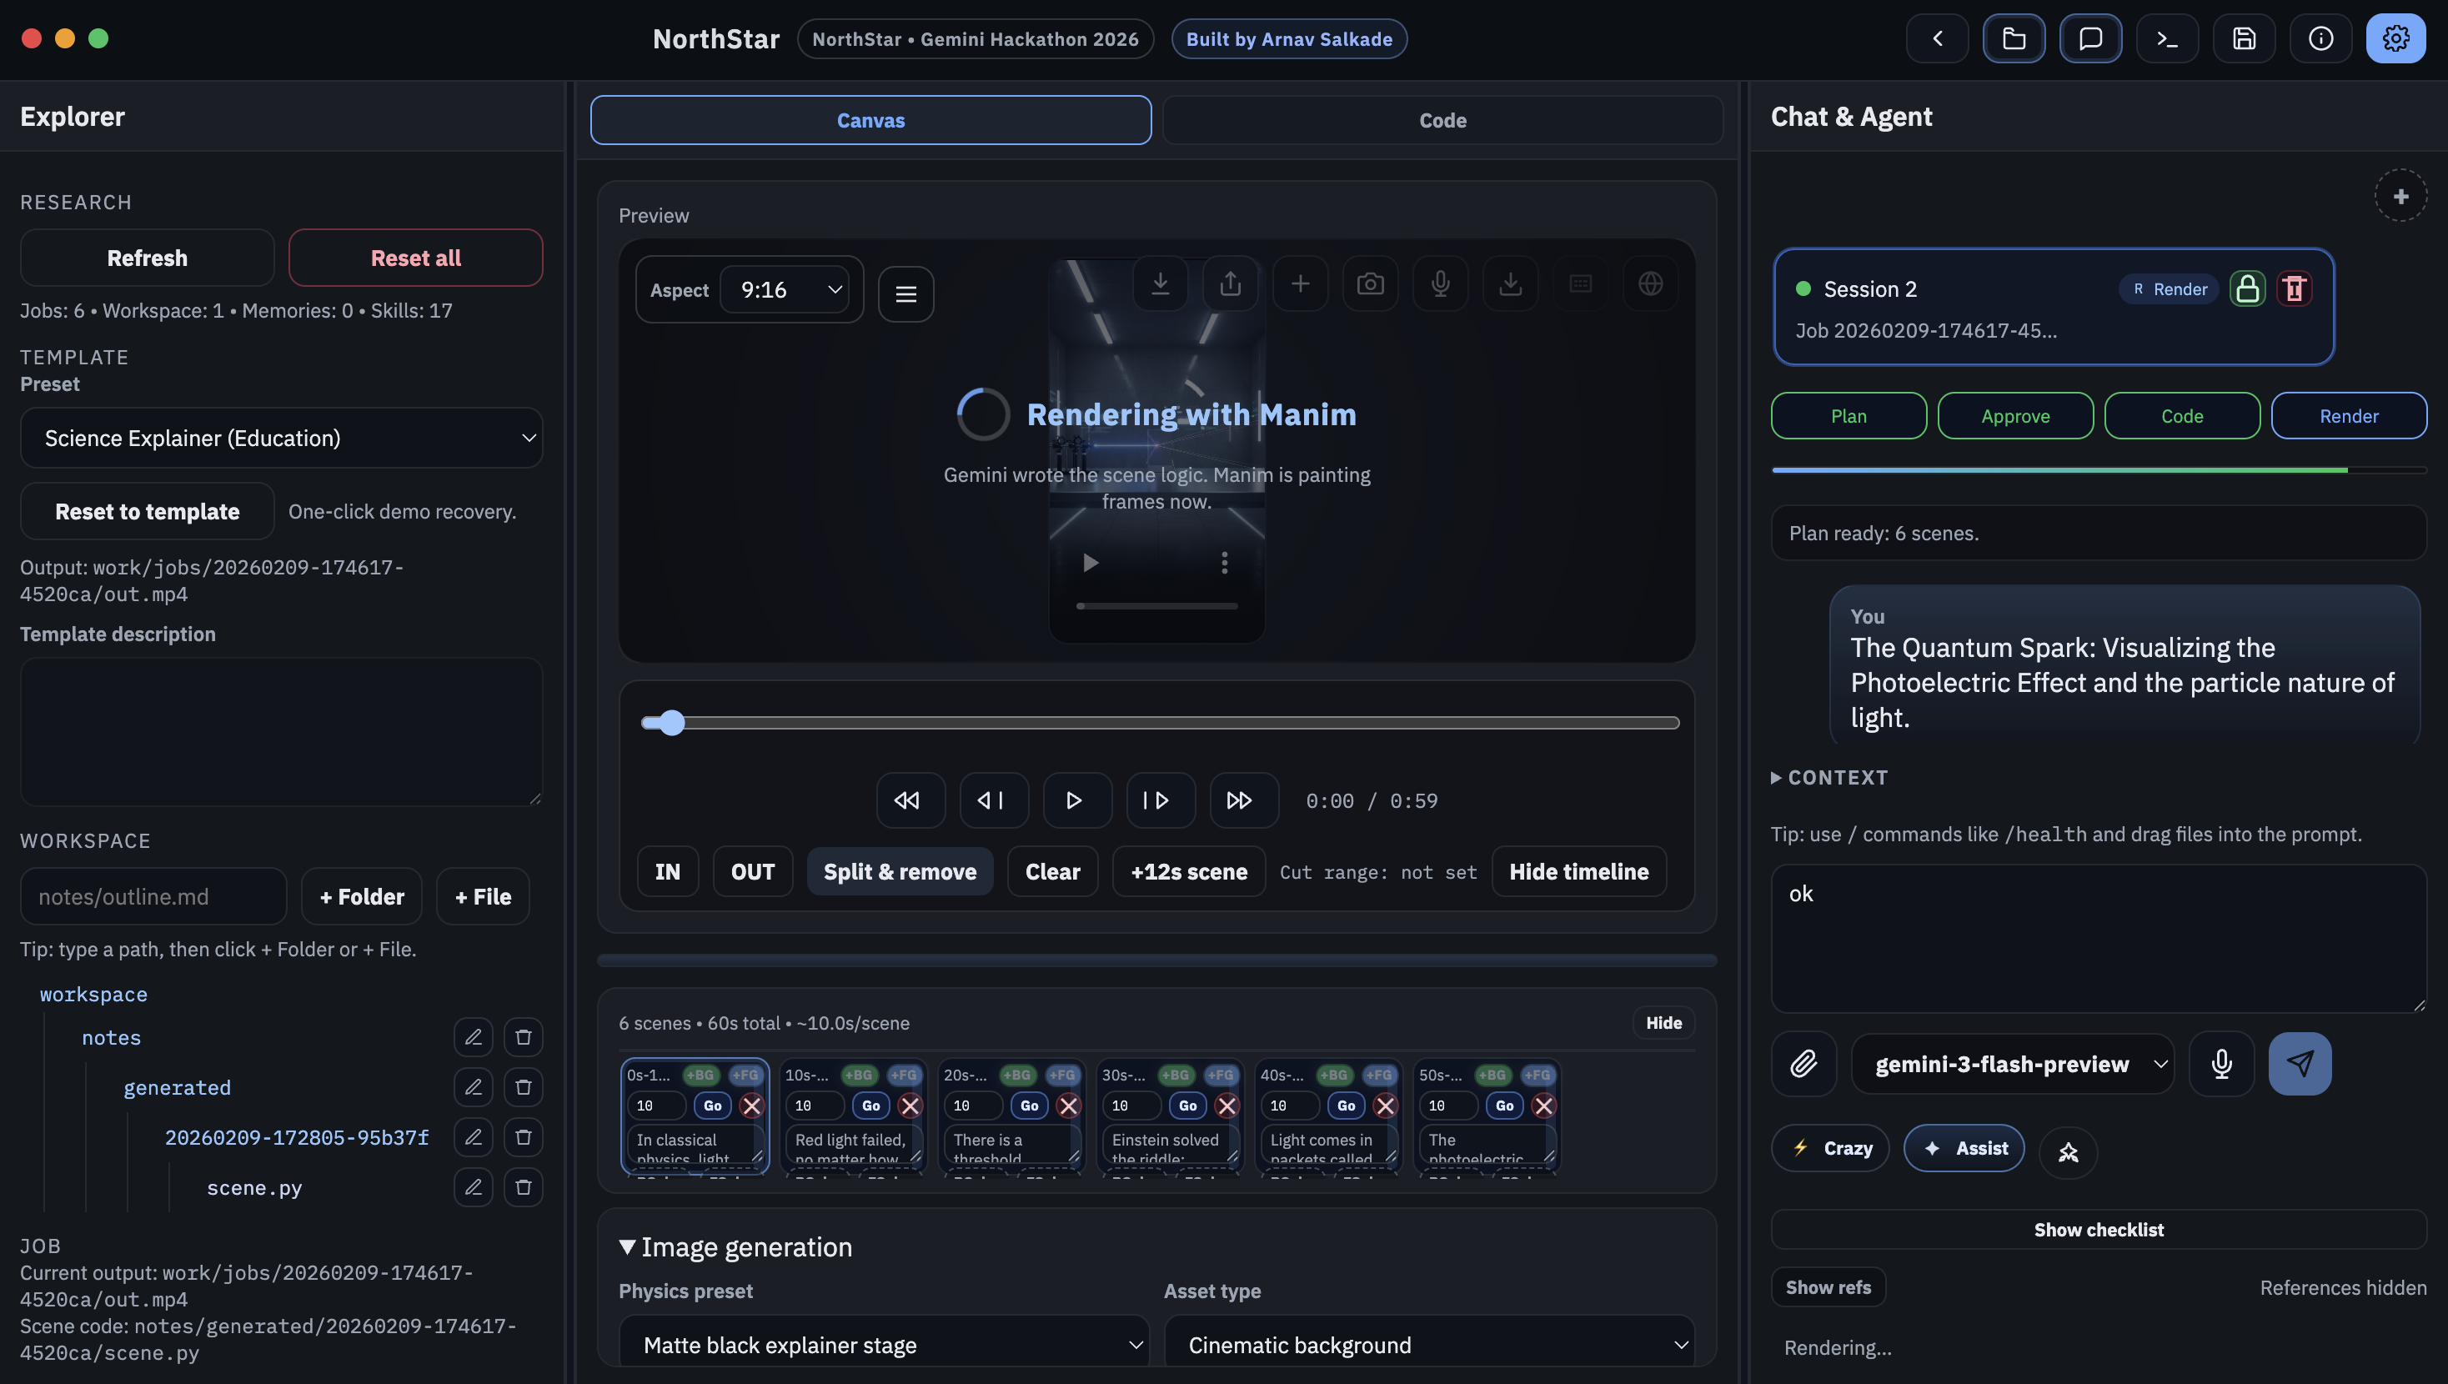Toggle the Crazy mode button

[1831, 1148]
